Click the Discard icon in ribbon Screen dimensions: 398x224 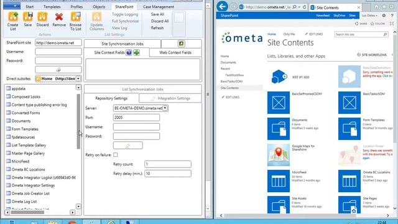pyautogui.click(x=42, y=17)
